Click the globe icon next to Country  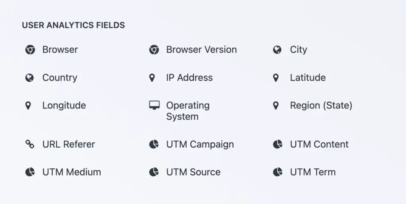point(29,78)
